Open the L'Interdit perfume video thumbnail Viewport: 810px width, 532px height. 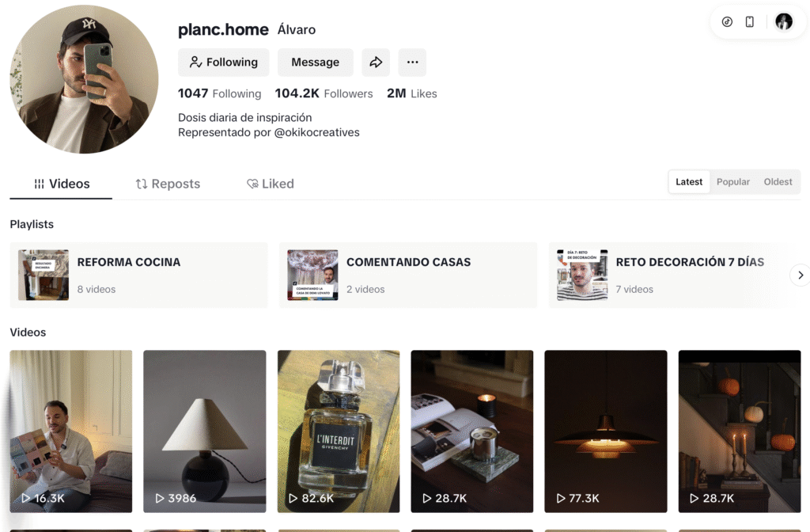[x=339, y=431]
